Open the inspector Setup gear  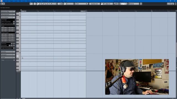tap(14, 60)
